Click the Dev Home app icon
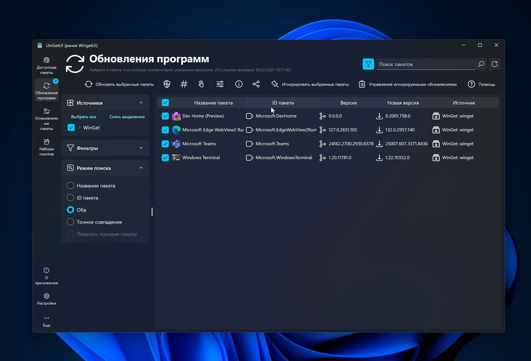Image resolution: width=531 pixels, height=361 pixels. [x=176, y=116]
